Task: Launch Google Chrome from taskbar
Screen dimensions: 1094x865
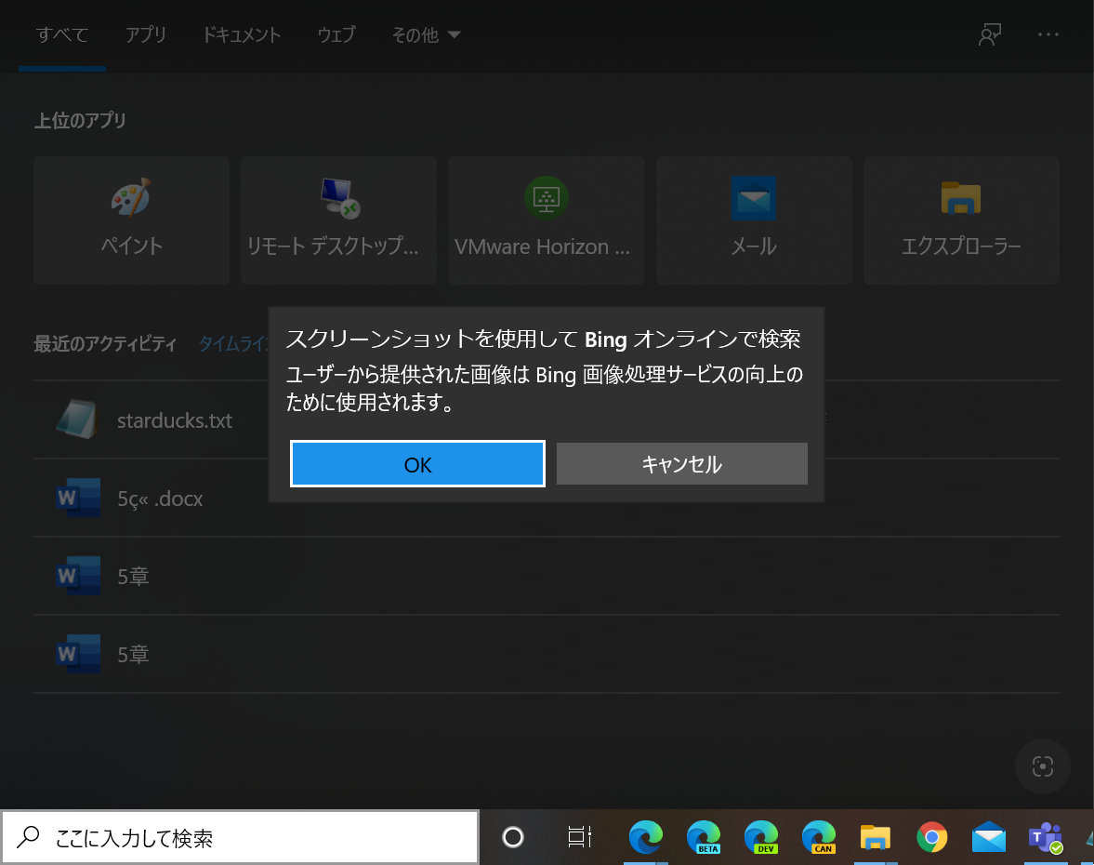Action: point(932,836)
